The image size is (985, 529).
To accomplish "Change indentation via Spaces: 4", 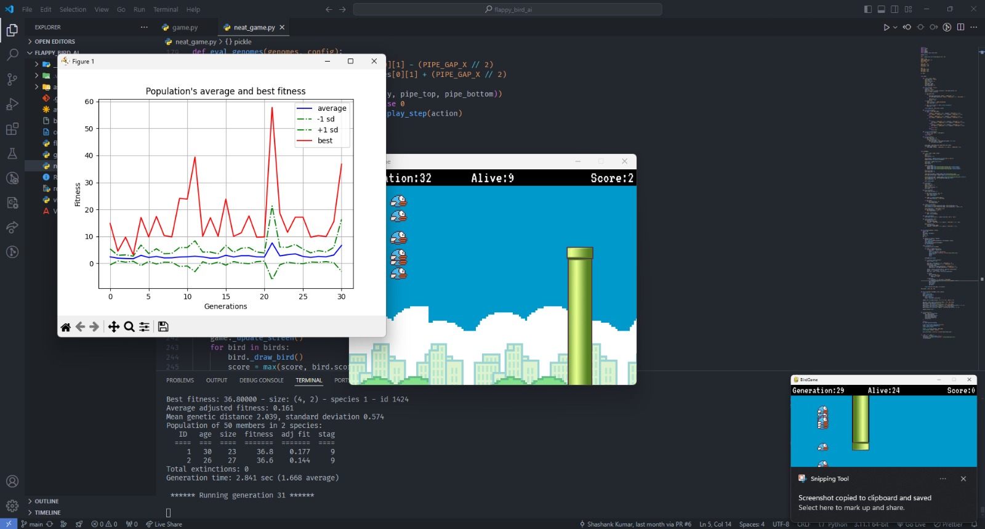I will [x=752, y=524].
